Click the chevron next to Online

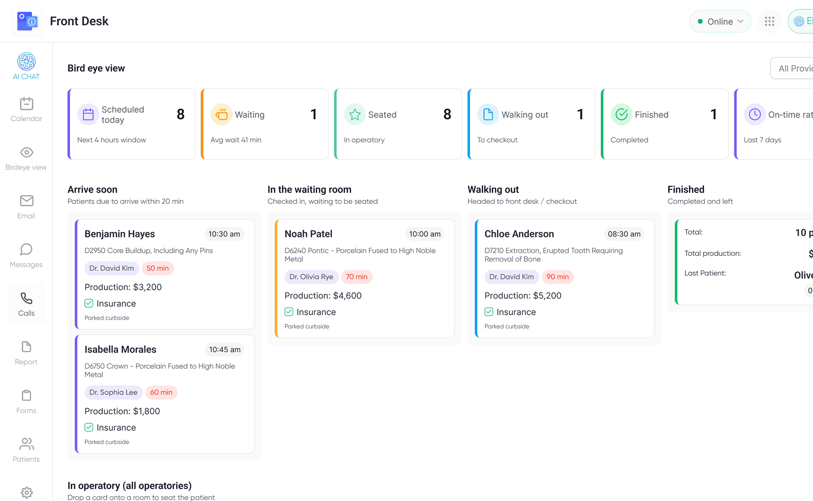click(x=740, y=21)
